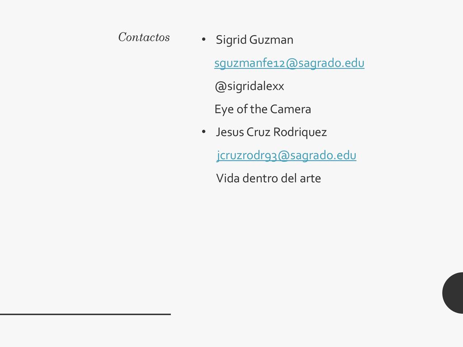
Task: Click the horizontal black divider line
Action: [85, 314]
